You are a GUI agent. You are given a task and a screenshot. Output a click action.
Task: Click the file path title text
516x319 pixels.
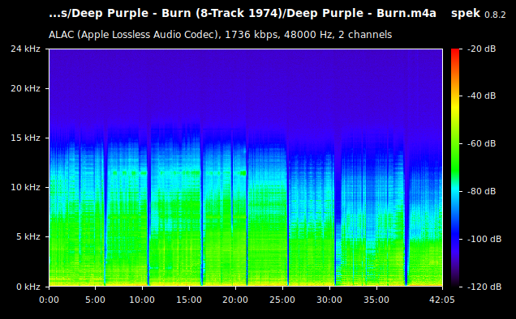243,14
